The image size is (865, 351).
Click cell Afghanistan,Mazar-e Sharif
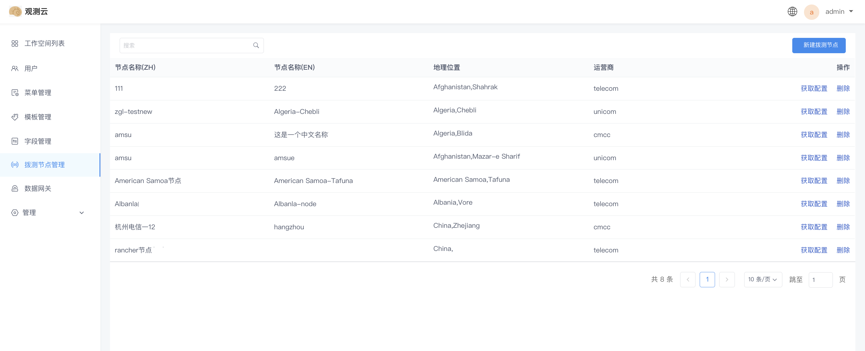[476, 157]
